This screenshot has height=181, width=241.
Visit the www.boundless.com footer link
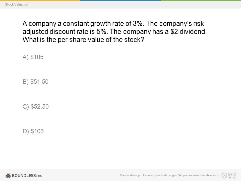tap(206, 175)
